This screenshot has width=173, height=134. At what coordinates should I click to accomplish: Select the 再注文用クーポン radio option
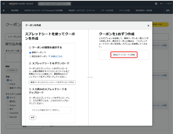(x=30, y=57)
